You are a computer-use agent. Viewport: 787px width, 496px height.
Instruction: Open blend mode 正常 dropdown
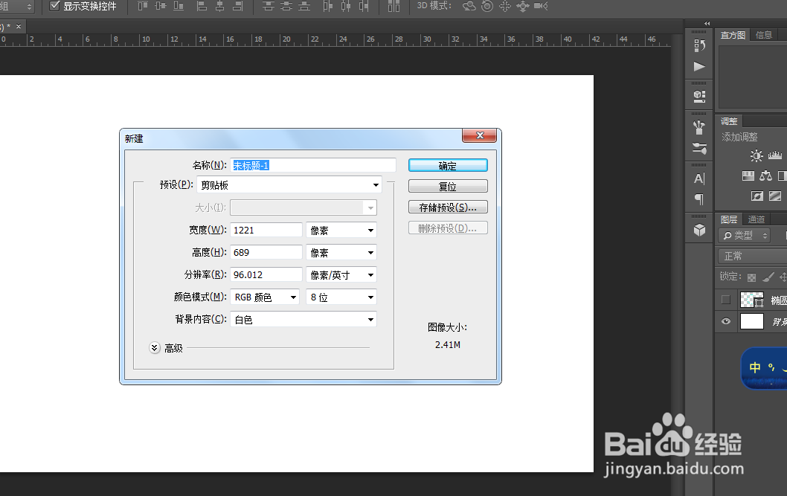click(x=752, y=257)
